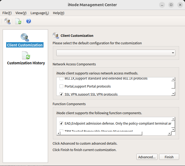Open the Language menu
This screenshot has width=185, height=166.
(x=40, y=13)
